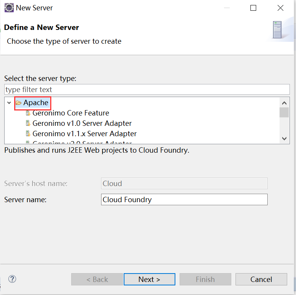Select the Apache folder entry
The width and height of the screenshot is (296, 295).
tap(33, 103)
